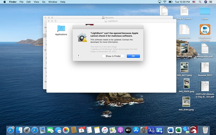Screen dimensions: 216x135
Task: Open the red dragon app in Dock
Action: (194, 130)
